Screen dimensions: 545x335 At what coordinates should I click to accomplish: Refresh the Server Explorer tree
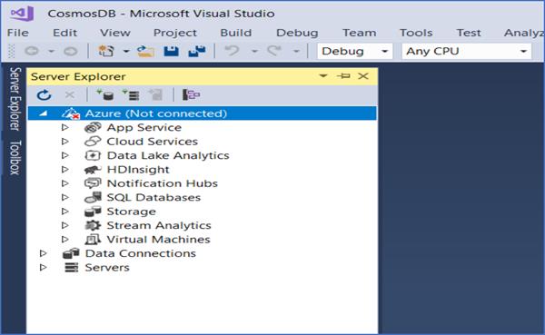coord(45,94)
